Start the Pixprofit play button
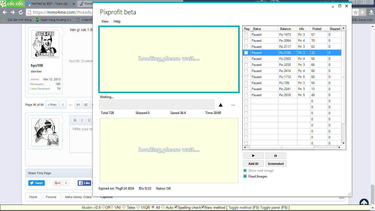The width and height of the screenshot is (375, 211). pyautogui.click(x=253, y=156)
